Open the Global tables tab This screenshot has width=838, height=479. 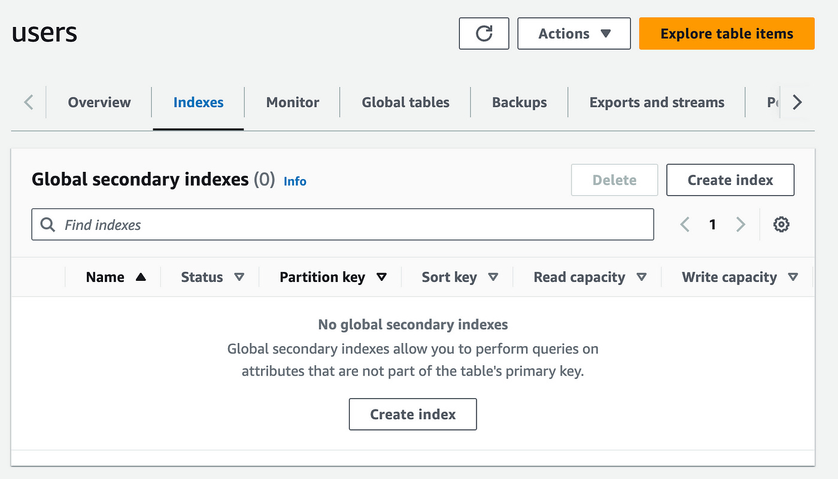click(405, 102)
